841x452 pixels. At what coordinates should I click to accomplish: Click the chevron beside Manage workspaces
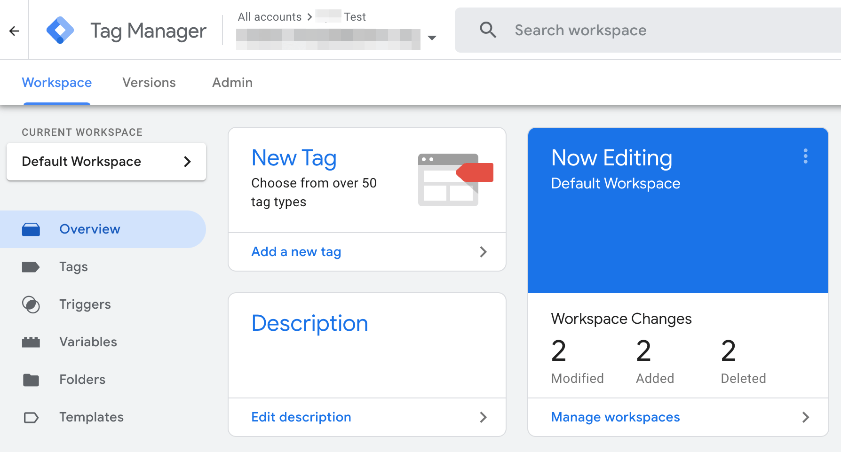[806, 417]
